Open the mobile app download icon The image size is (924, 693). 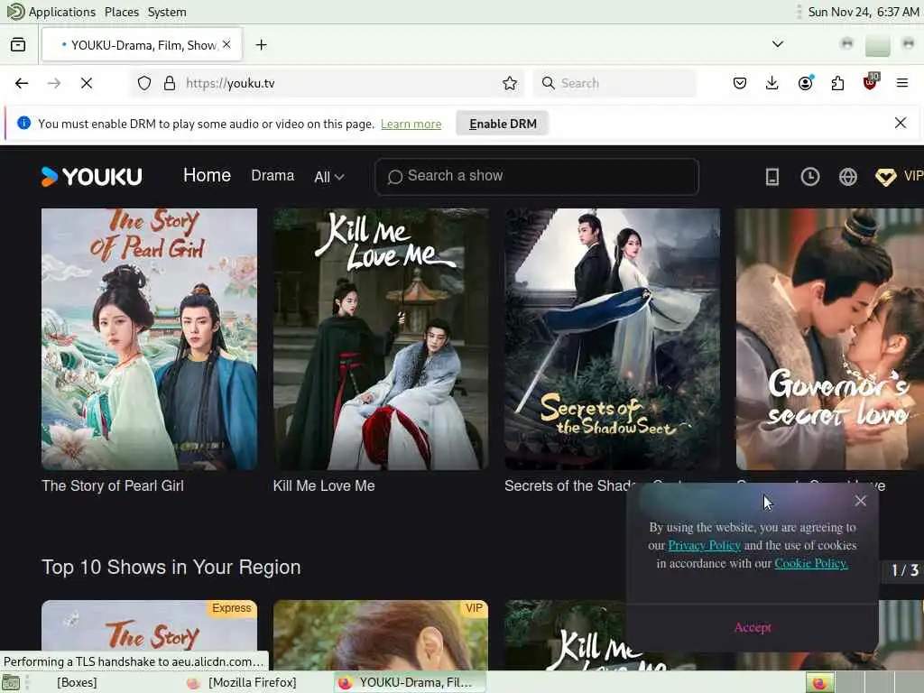(x=772, y=176)
